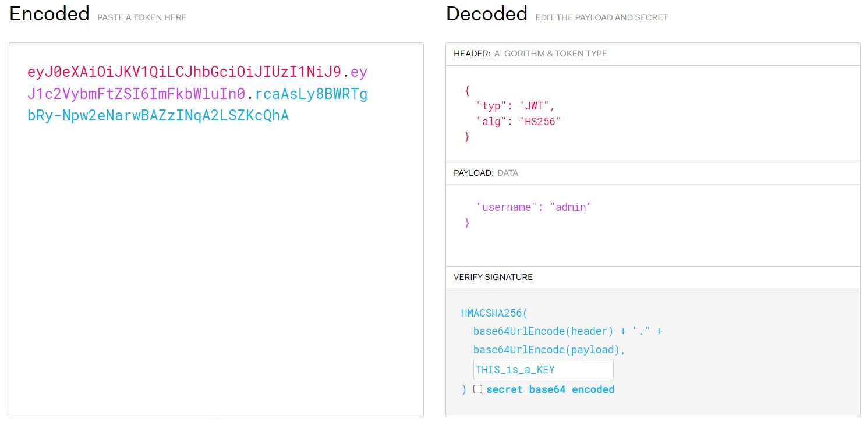
Task: Click the "PASTE A TOKEN HERE" hint text
Action: click(x=141, y=17)
